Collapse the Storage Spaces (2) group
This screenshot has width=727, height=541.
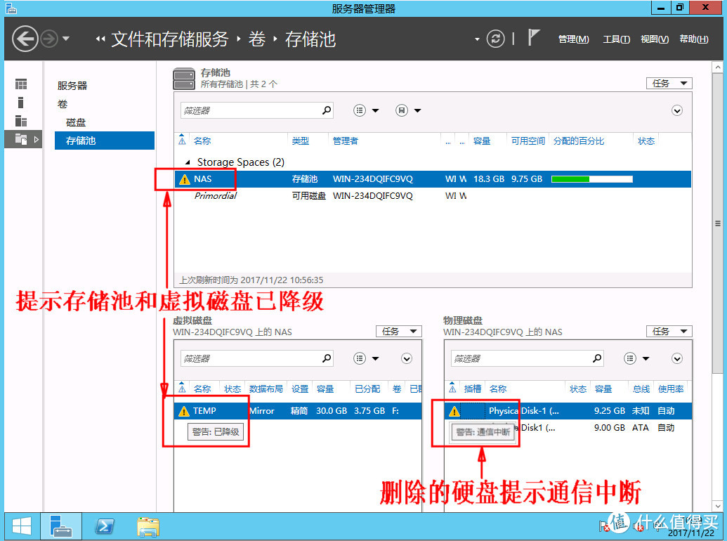tap(188, 162)
